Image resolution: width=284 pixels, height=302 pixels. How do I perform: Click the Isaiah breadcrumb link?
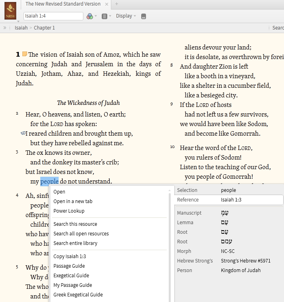click(21, 28)
